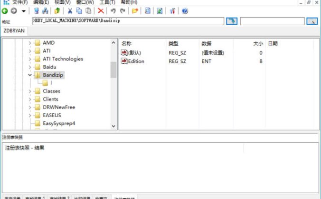Click the green Refresh icon
This screenshot has height=199, width=321.
tap(160, 11)
